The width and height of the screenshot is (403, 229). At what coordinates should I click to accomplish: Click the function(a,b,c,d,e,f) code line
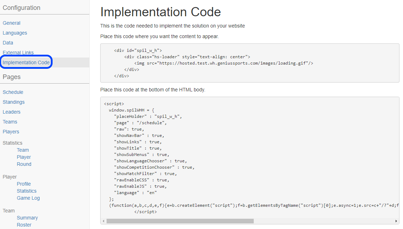click(254, 205)
